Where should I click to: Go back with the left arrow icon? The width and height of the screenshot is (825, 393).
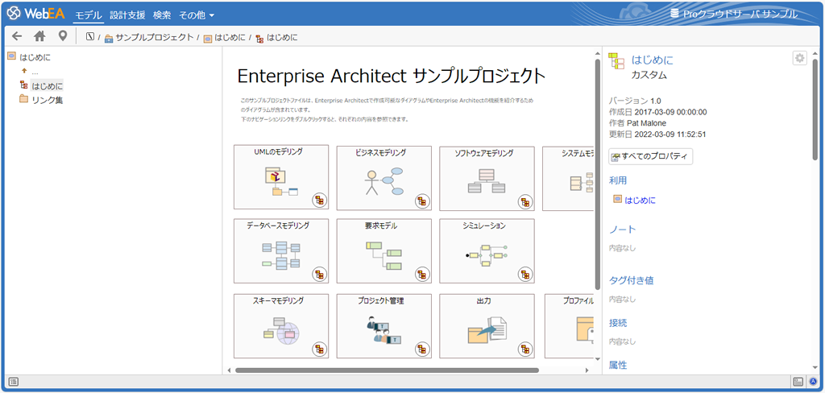click(x=18, y=36)
